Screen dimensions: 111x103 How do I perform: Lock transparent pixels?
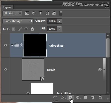(14, 29)
